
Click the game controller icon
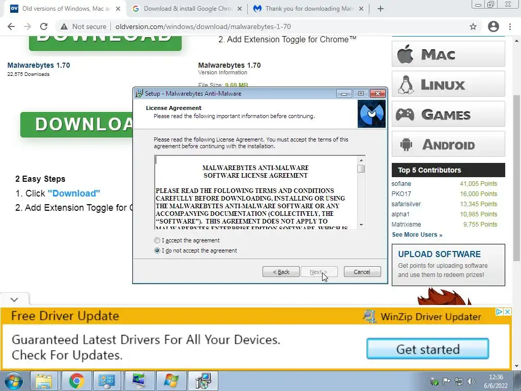(405, 115)
